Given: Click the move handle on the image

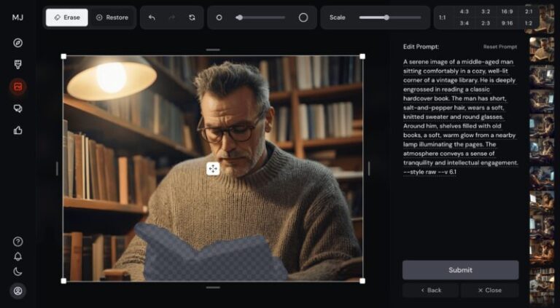Looking at the screenshot, I should [x=212, y=169].
